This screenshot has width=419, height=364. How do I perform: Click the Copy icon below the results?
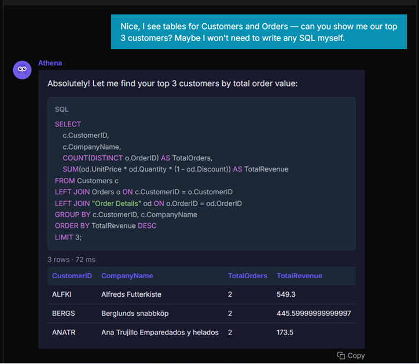[x=341, y=355]
